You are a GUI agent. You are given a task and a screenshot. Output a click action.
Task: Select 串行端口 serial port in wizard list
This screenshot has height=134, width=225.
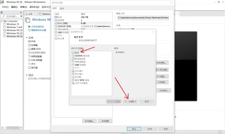77,74
